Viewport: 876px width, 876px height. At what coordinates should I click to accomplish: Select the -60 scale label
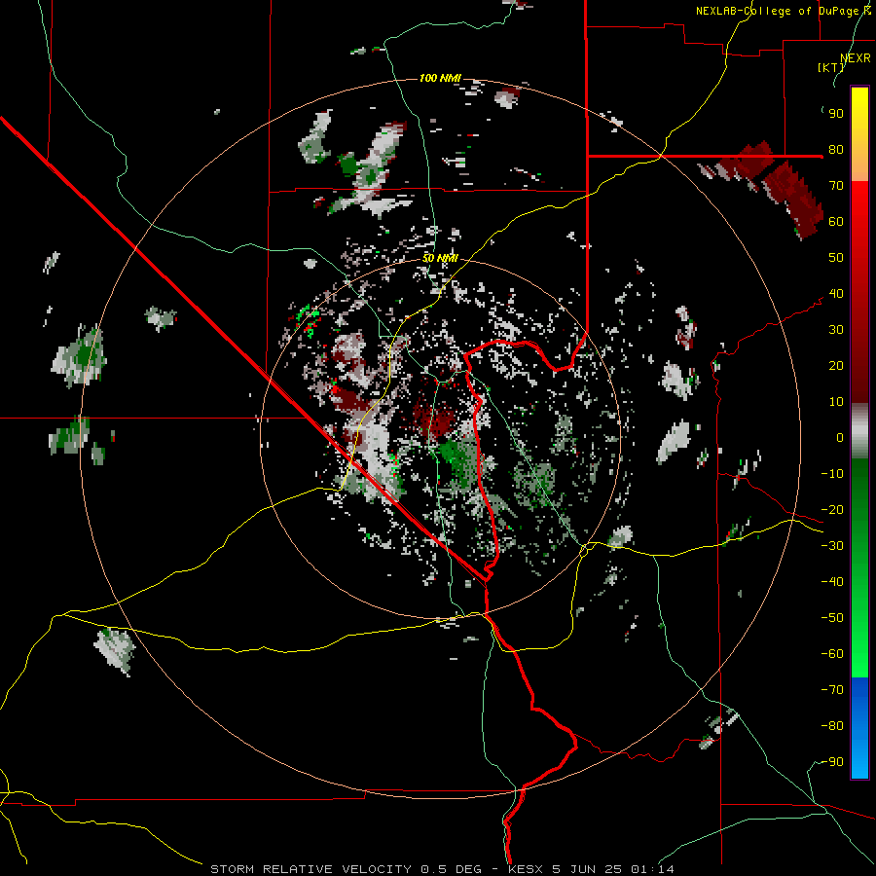[832, 654]
